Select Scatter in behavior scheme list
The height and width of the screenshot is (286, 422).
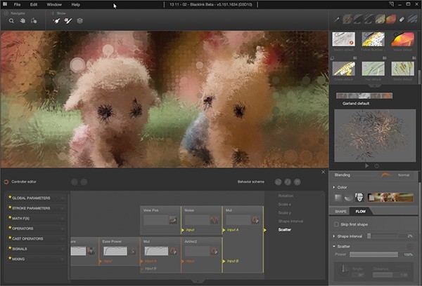pos(284,230)
